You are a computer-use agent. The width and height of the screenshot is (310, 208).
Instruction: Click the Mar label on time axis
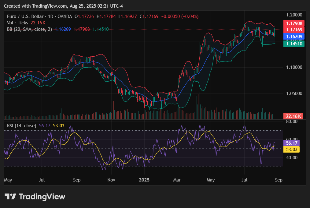177,180
